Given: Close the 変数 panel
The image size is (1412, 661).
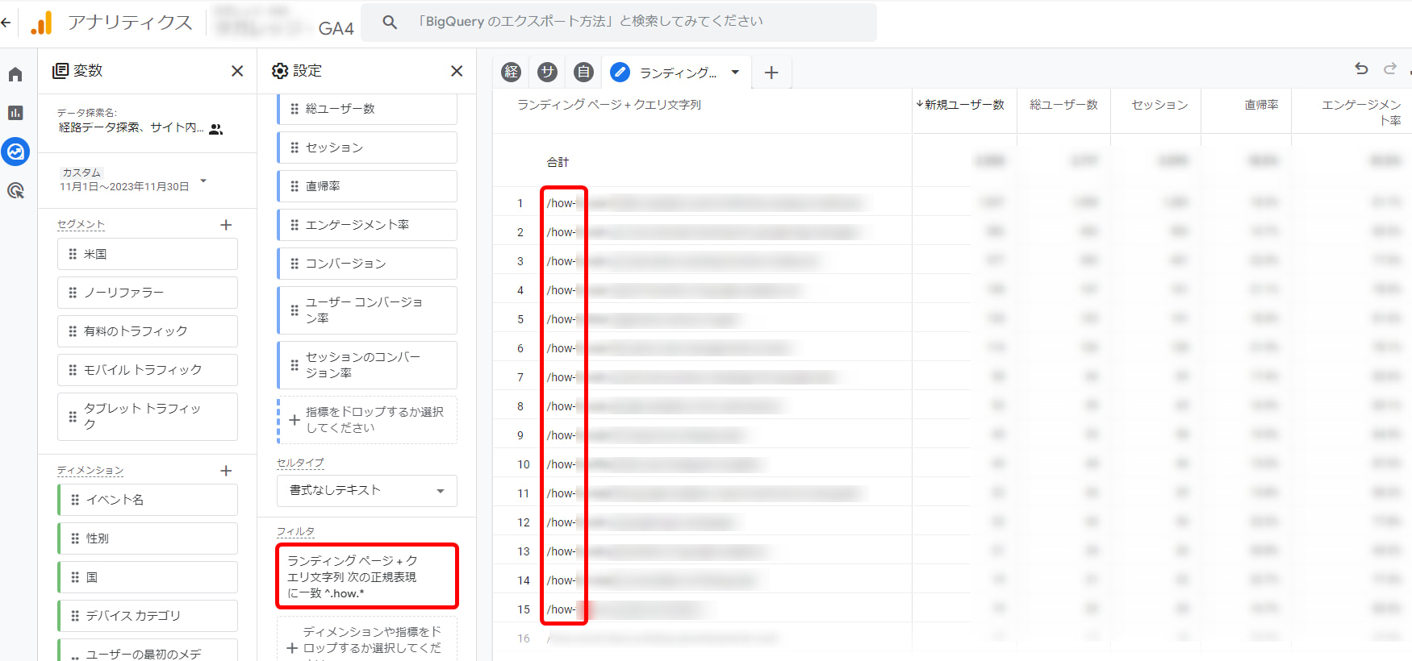Looking at the screenshot, I should pyautogui.click(x=237, y=71).
